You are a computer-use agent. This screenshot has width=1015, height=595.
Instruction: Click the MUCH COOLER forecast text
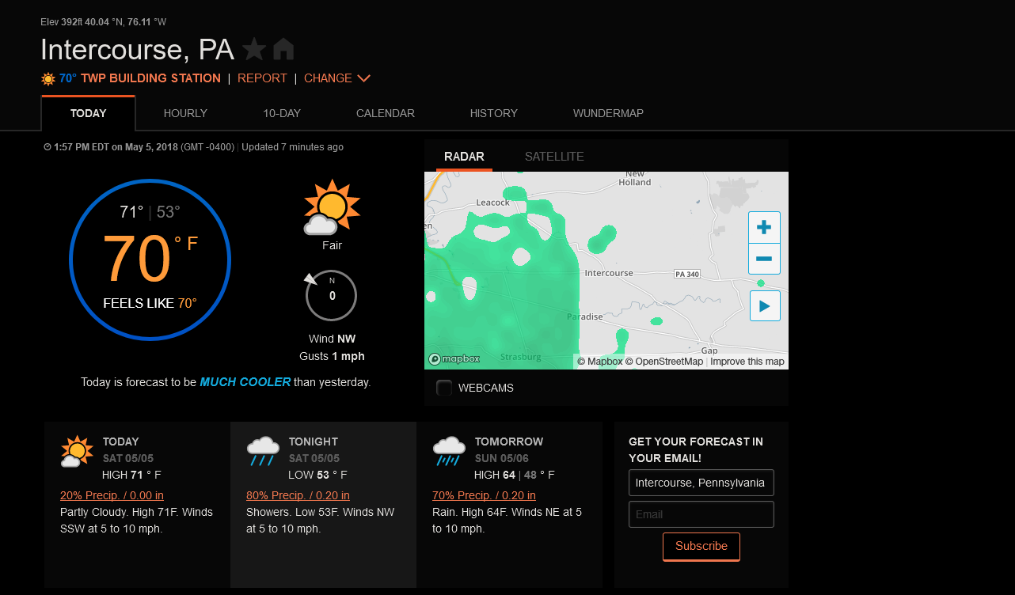245,382
